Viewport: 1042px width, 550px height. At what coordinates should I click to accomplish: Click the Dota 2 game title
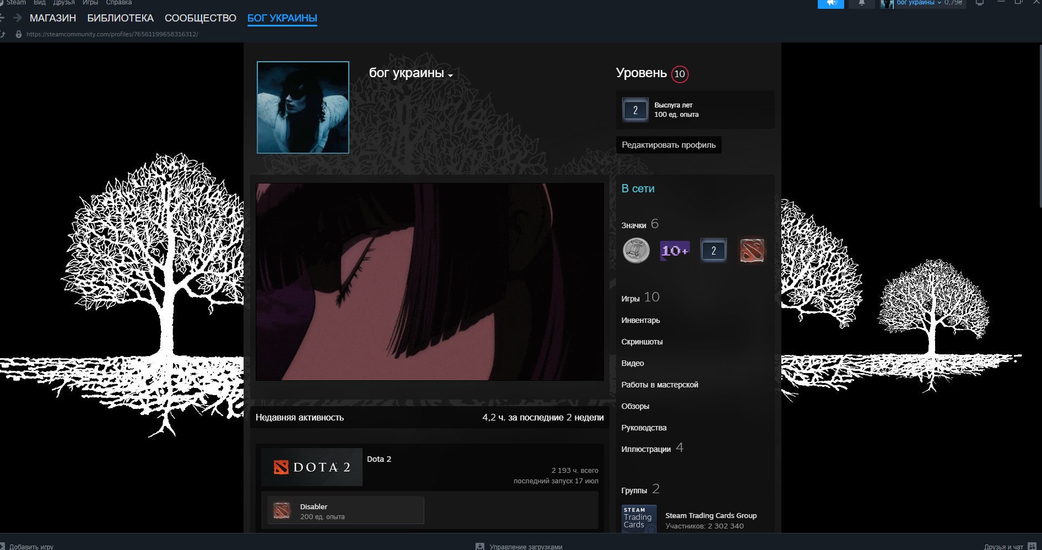tap(379, 459)
